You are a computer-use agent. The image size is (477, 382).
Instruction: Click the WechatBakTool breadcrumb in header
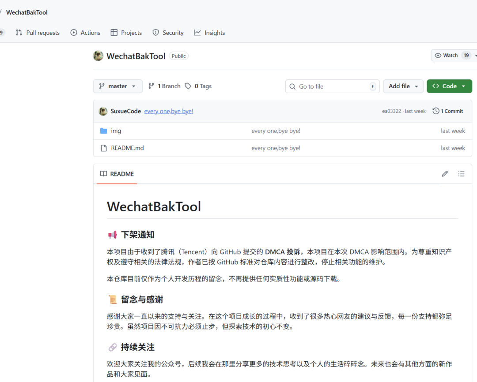click(27, 12)
